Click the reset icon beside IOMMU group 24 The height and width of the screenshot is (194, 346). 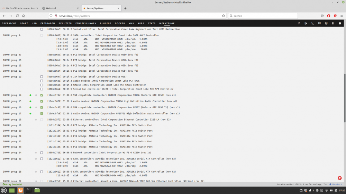click(x=36, y=153)
